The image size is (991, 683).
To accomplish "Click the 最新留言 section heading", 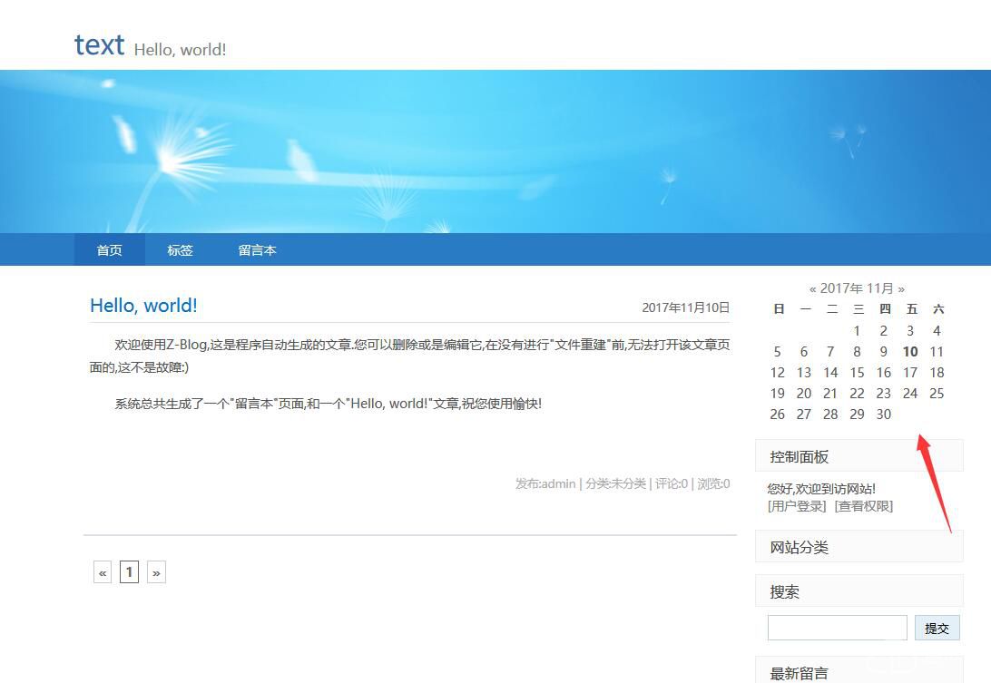I will click(x=800, y=673).
